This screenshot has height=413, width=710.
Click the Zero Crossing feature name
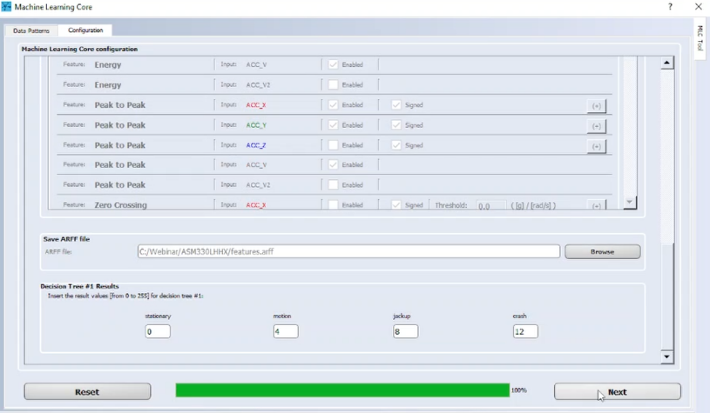coord(120,205)
